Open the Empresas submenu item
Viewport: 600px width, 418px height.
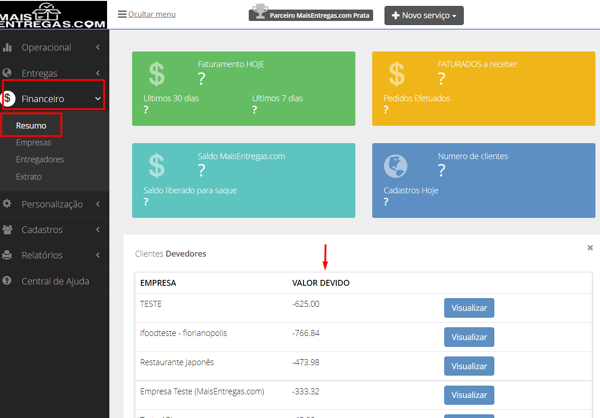click(33, 143)
